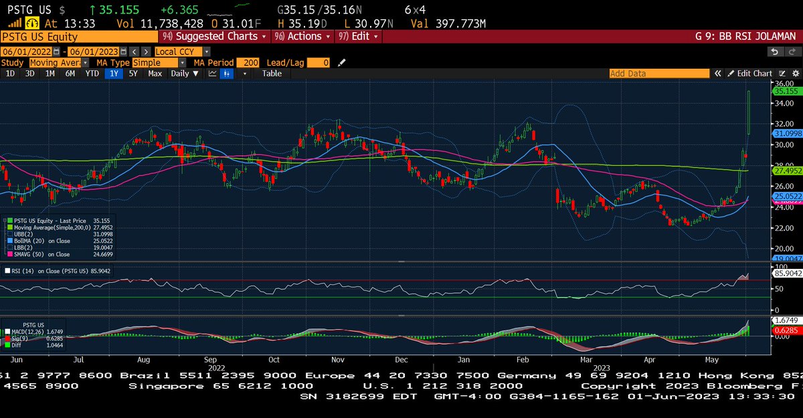Select the Max time range

(x=155, y=74)
